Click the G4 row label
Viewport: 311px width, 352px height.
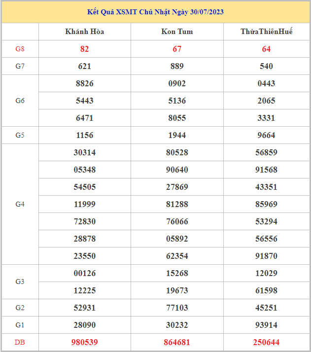tap(20, 204)
